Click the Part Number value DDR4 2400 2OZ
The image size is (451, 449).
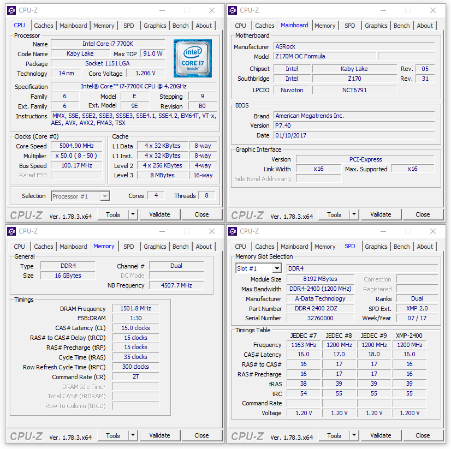(x=321, y=308)
